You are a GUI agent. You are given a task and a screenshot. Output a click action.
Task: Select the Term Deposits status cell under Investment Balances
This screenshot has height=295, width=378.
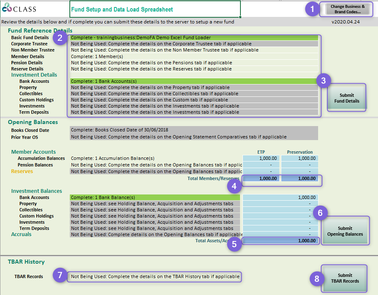[x=155, y=228]
